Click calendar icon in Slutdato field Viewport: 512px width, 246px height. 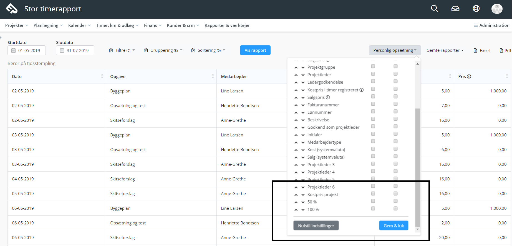coord(62,50)
